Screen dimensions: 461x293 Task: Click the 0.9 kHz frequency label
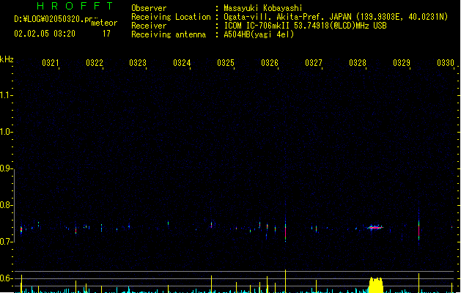(6, 168)
